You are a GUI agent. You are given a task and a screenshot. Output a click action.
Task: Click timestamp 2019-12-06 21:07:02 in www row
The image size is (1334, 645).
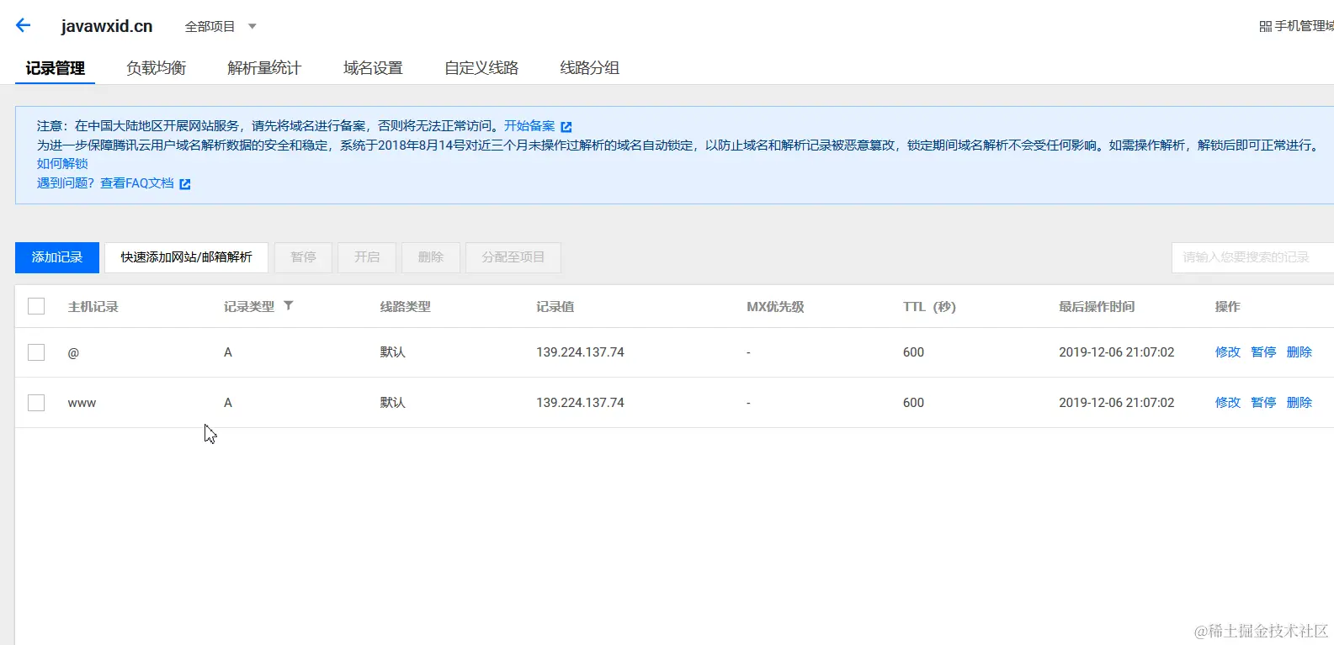point(1116,403)
